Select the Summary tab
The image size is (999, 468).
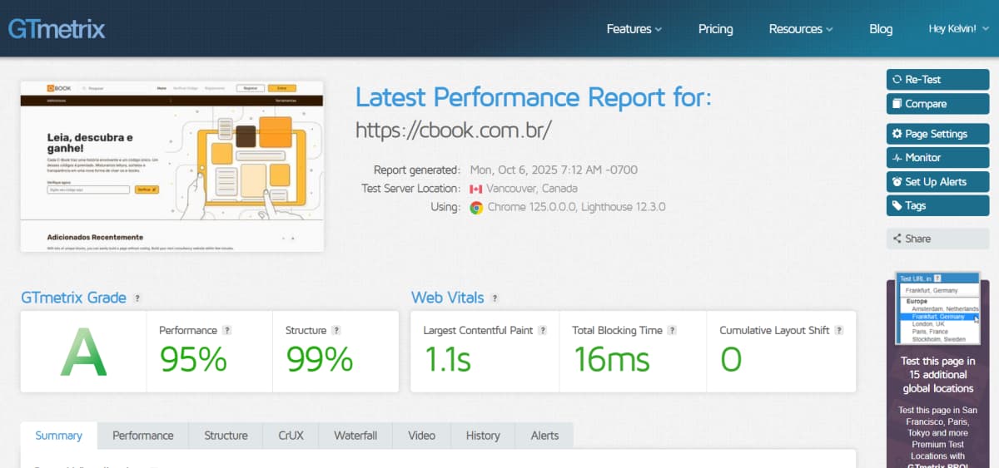point(58,436)
